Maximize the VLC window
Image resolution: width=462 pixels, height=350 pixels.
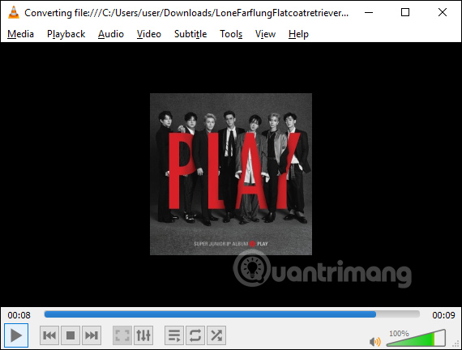coord(405,12)
